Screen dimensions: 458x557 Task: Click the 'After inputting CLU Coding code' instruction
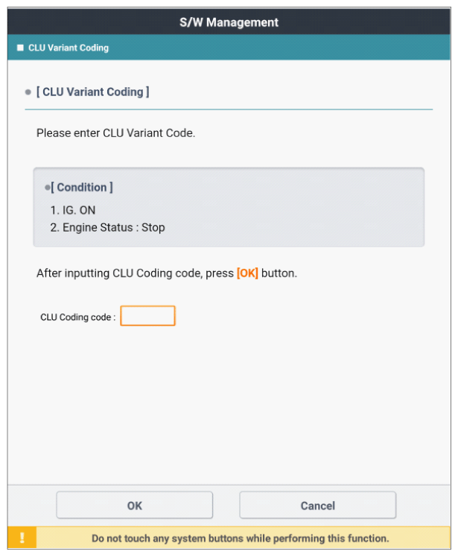(135, 273)
